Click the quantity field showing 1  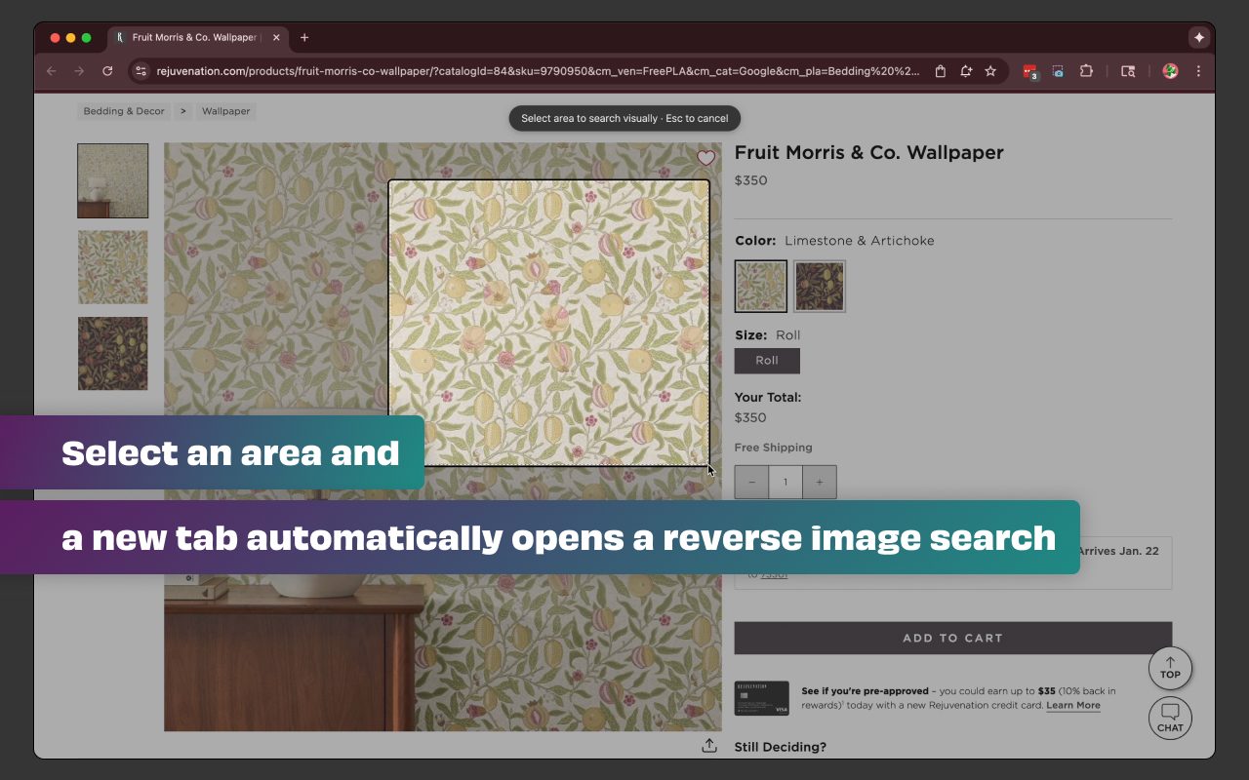tap(786, 482)
